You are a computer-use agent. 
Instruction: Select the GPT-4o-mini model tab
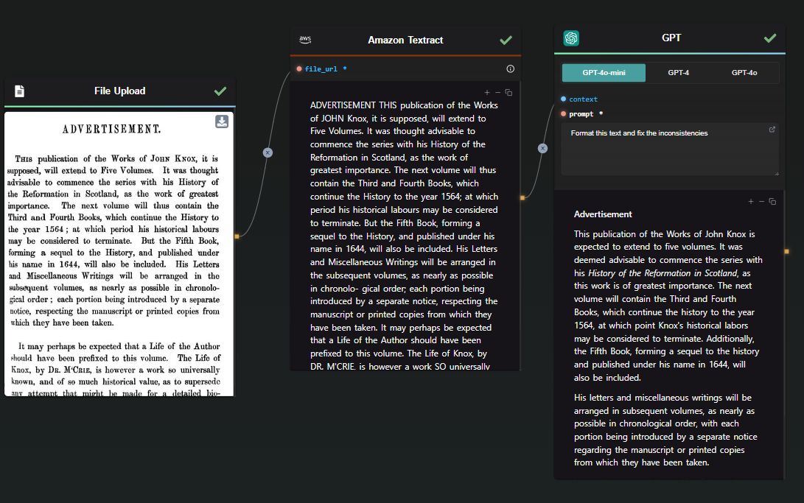click(x=604, y=73)
